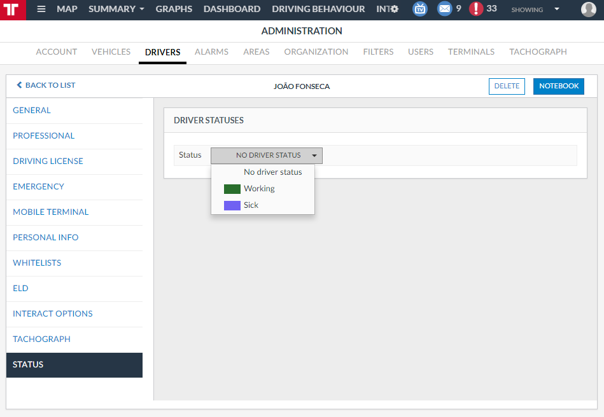Image resolution: width=604 pixels, height=417 pixels.
Task: Click the user profile avatar
Action: click(588, 10)
